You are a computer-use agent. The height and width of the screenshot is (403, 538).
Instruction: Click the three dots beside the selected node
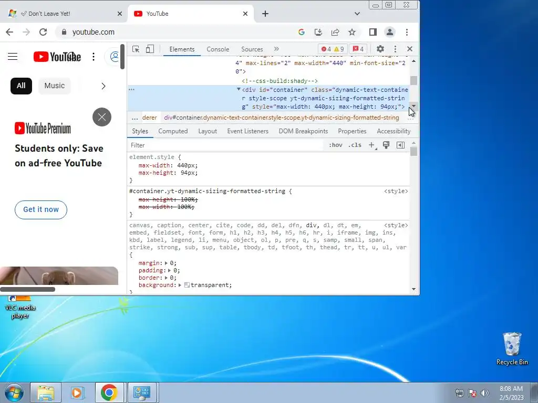(131, 89)
